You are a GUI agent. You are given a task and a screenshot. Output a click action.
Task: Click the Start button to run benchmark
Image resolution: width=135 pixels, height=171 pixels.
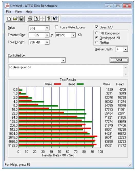coord(119,60)
